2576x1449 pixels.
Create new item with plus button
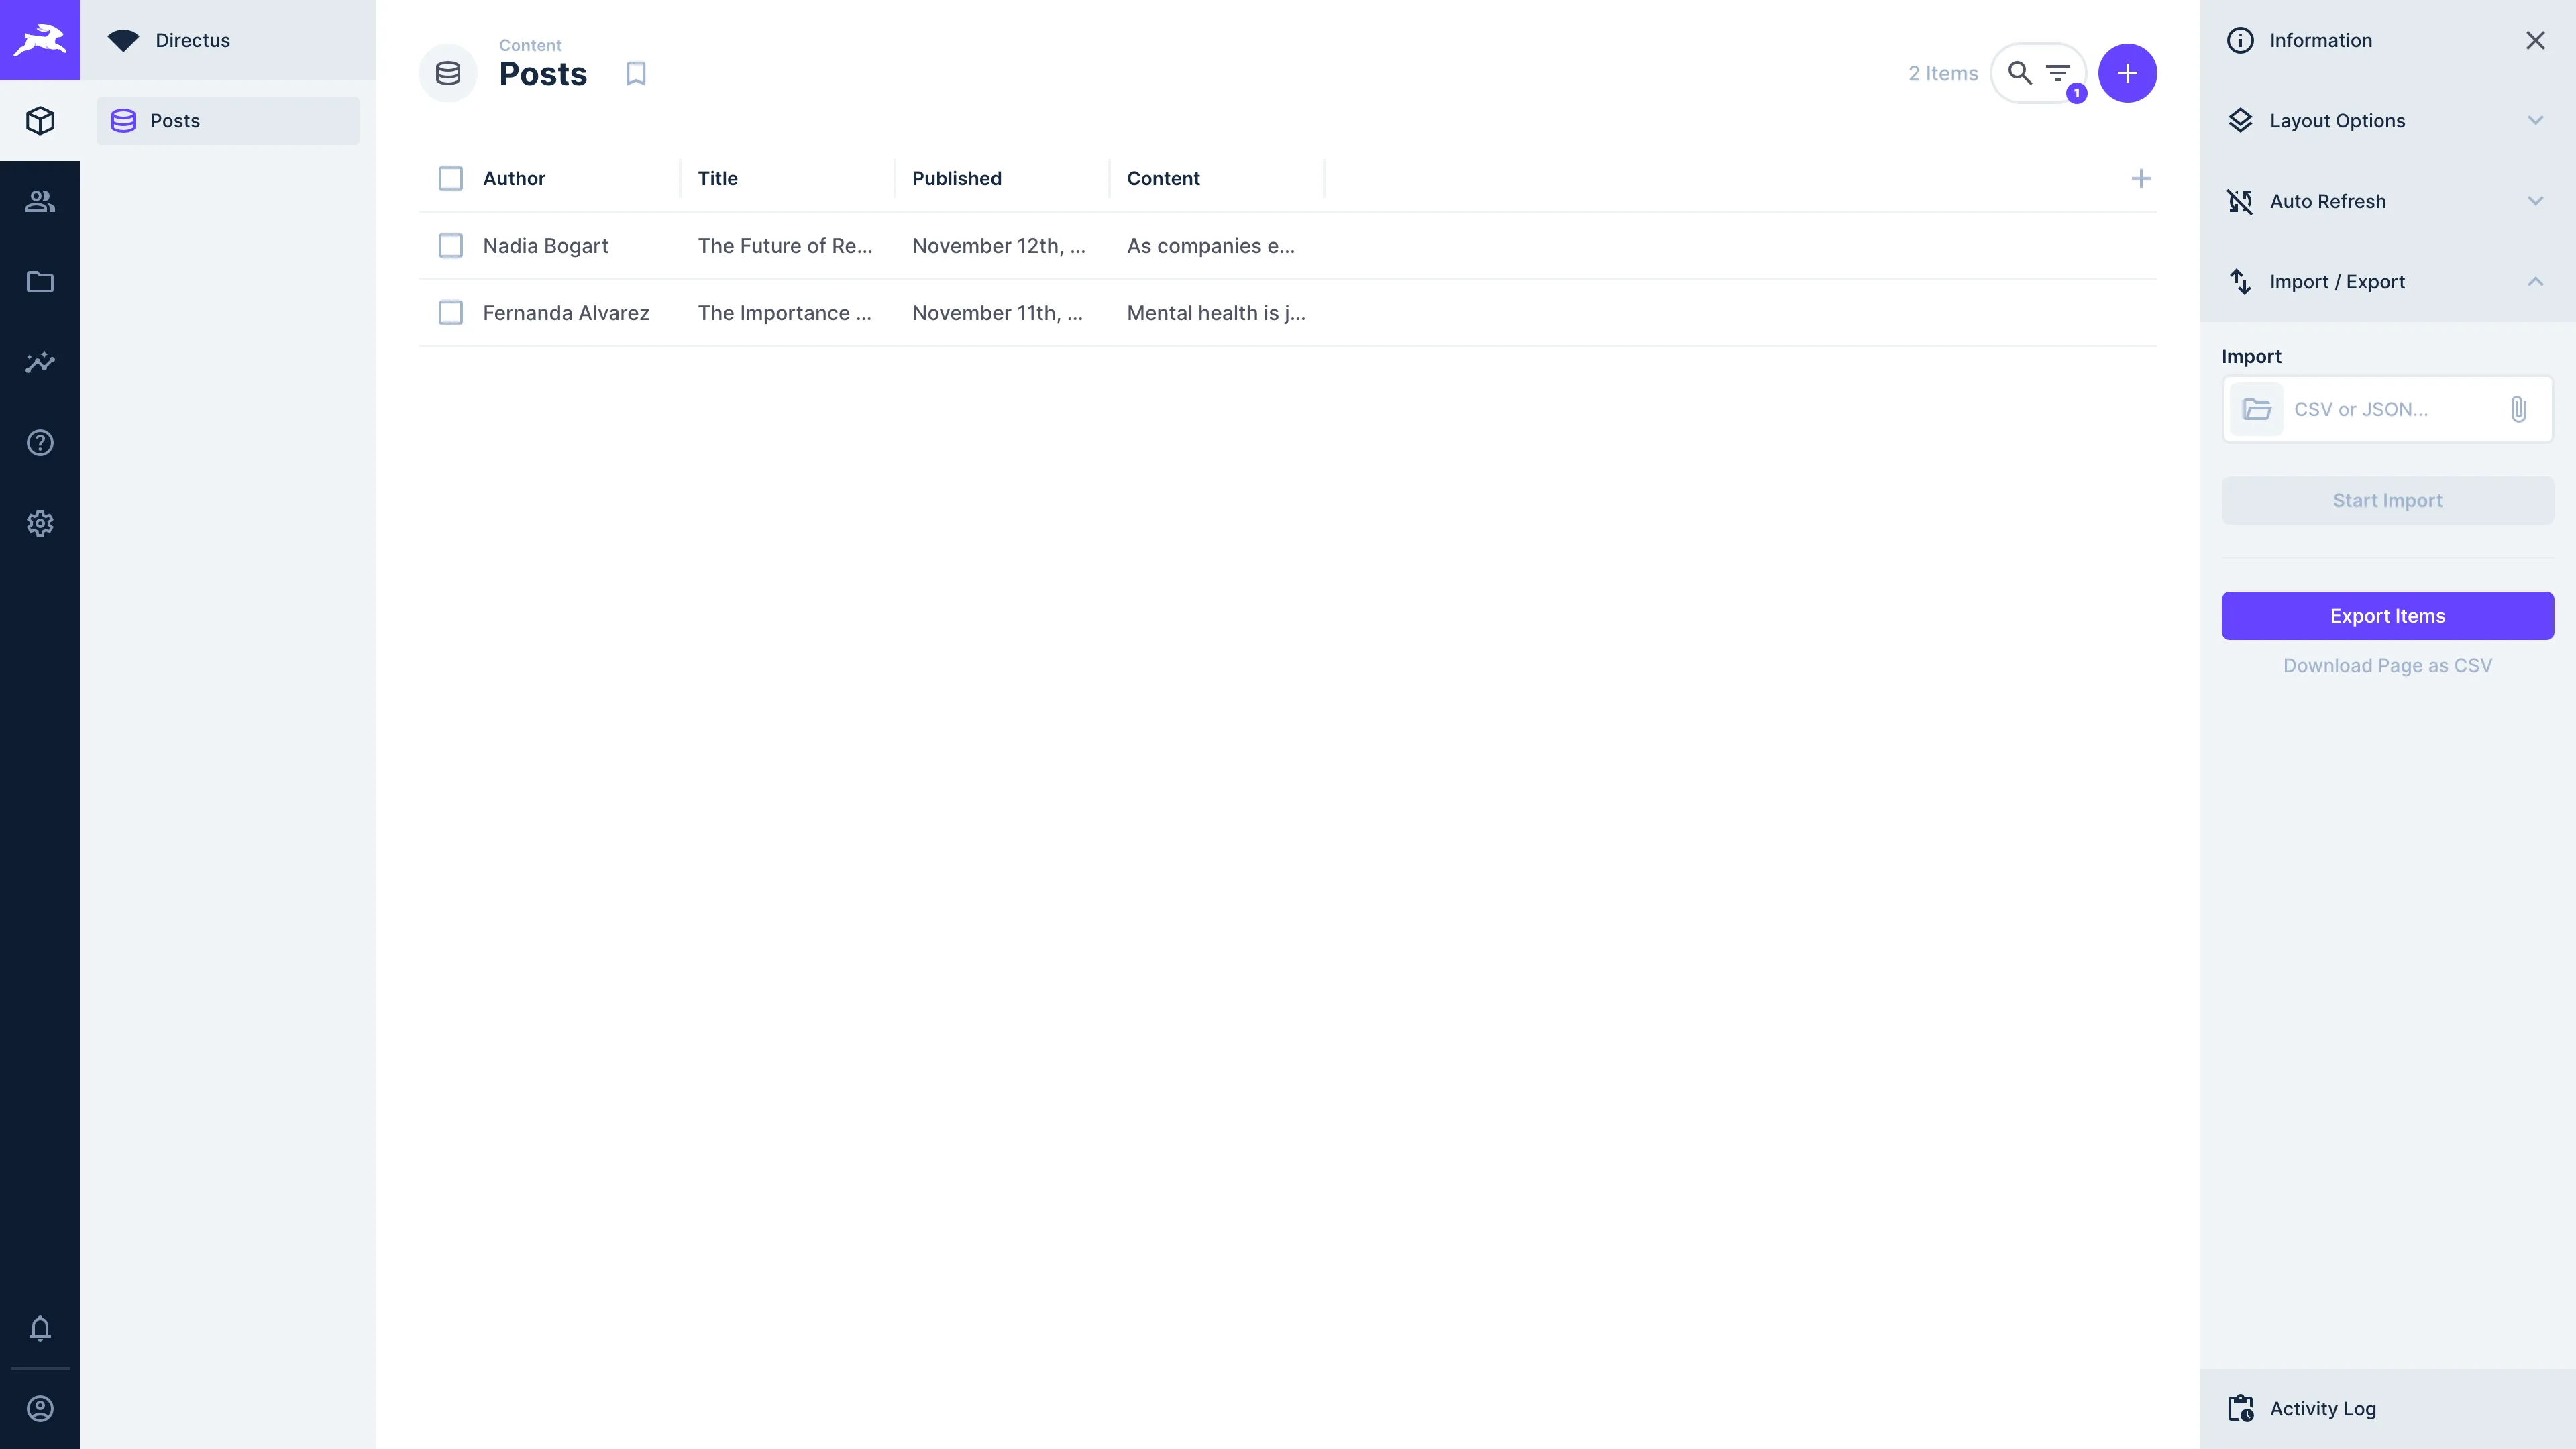click(x=2127, y=73)
